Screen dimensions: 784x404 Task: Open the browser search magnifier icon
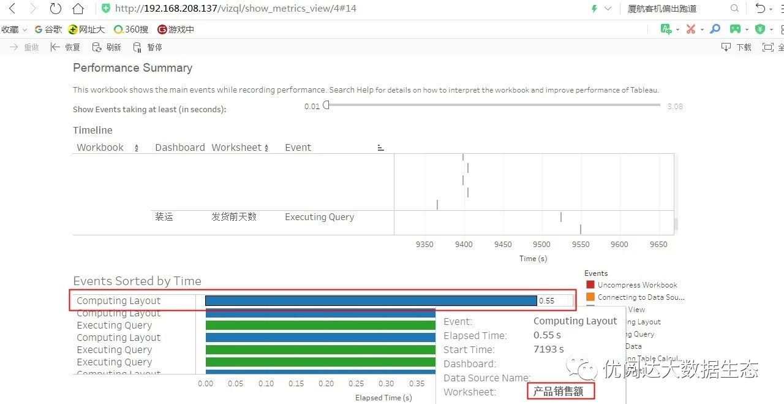coord(734,9)
